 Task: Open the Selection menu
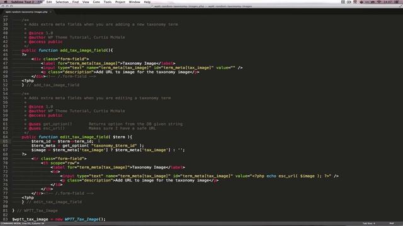(62, 2)
